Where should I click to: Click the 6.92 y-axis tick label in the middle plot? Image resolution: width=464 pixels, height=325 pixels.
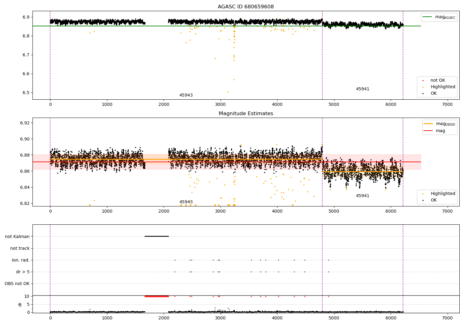[25, 123]
